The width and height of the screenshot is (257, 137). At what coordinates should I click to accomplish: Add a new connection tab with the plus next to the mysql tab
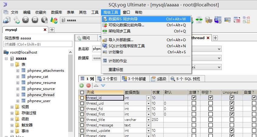[x=52, y=30]
